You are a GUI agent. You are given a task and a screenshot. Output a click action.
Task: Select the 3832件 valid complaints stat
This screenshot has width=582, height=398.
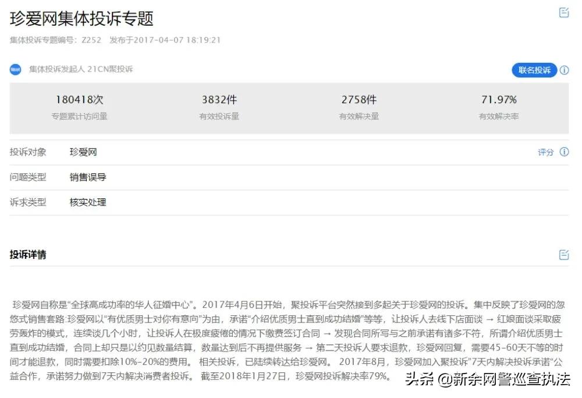pos(220,99)
